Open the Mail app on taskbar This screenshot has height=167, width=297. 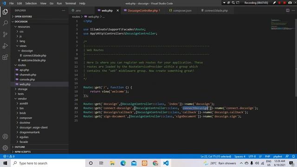pos(134,163)
